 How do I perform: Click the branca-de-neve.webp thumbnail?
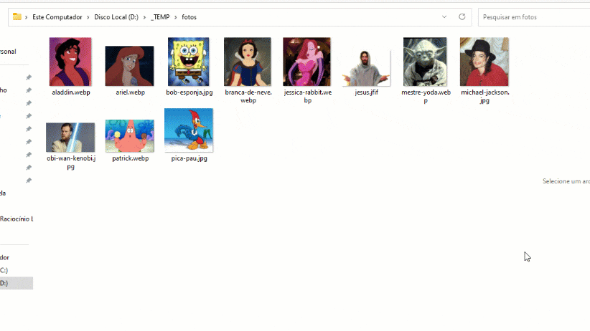[247, 62]
